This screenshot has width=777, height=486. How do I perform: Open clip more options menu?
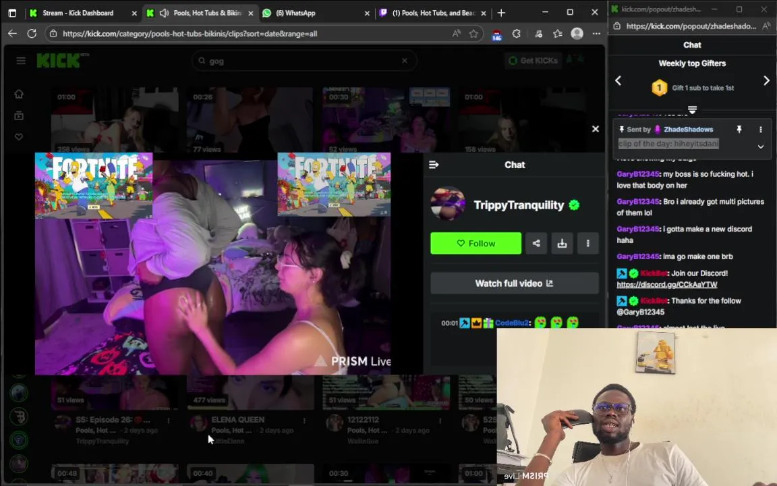(x=587, y=243)
